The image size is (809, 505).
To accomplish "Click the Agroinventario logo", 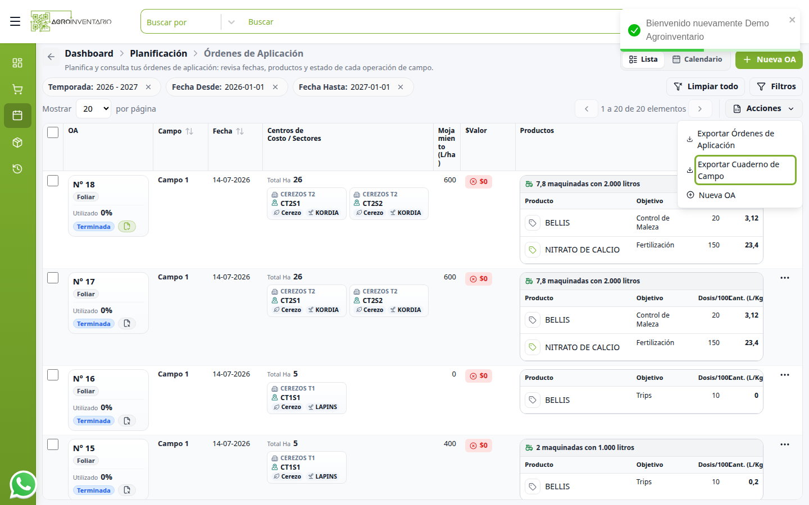I will [x=71, y=21].
